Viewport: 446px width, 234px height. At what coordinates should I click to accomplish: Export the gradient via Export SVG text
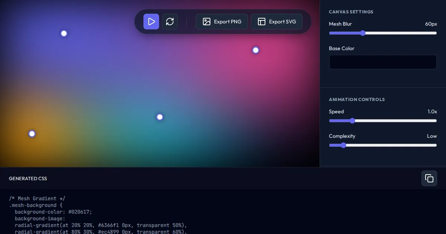tap(282, 22)
